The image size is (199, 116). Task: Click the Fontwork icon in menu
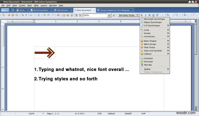[x=142, y=58]
